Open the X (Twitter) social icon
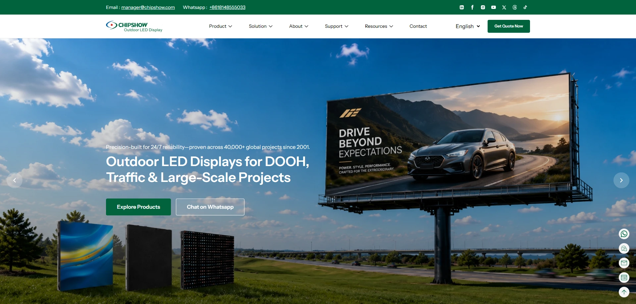636x304 pixels. click(504, 7)
